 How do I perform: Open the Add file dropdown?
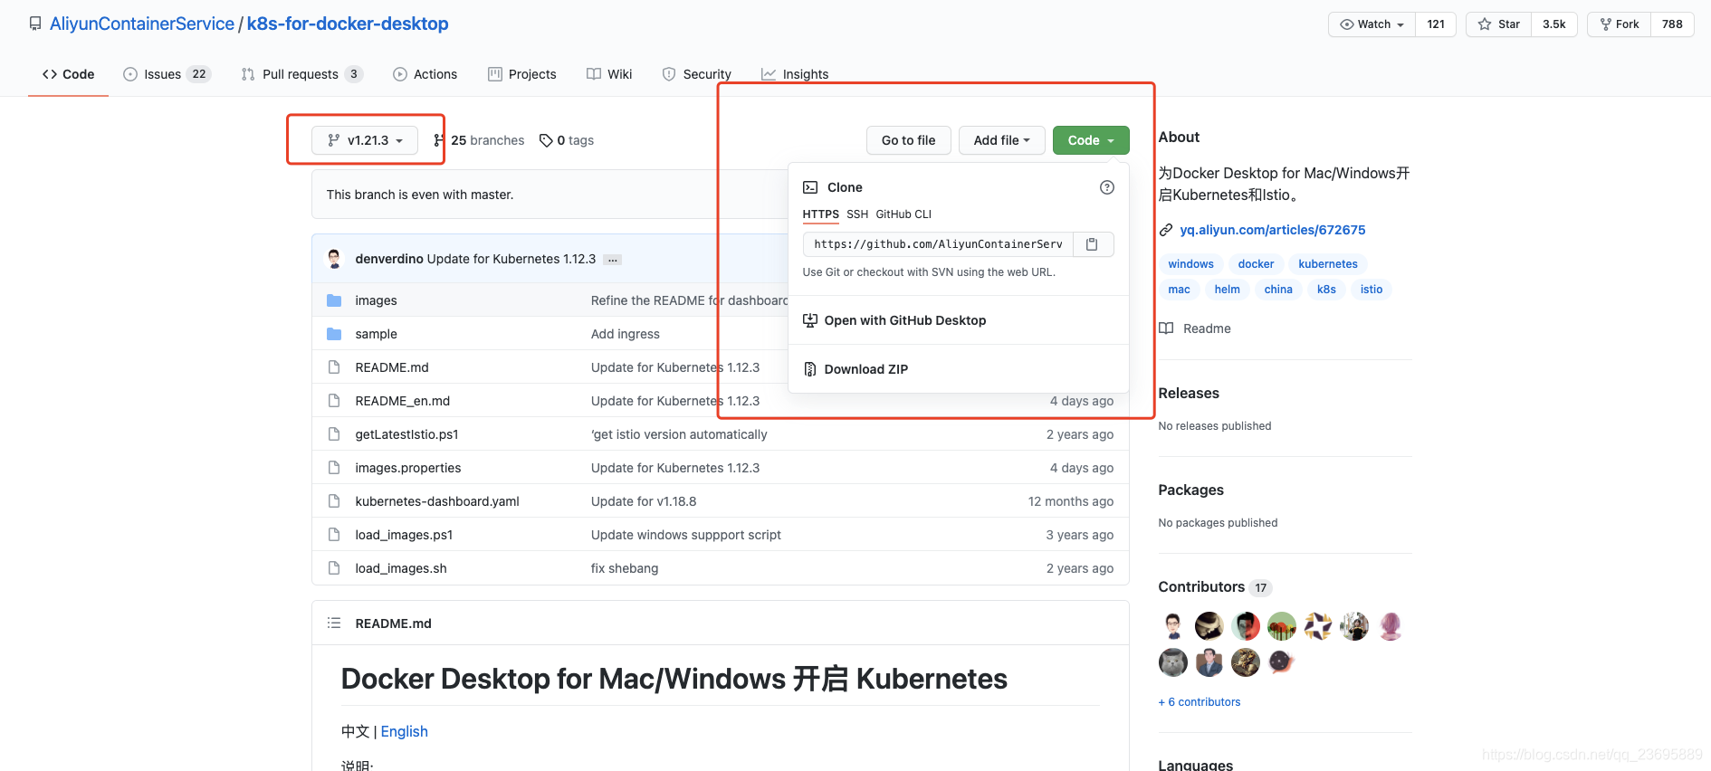coord(1002,140)
